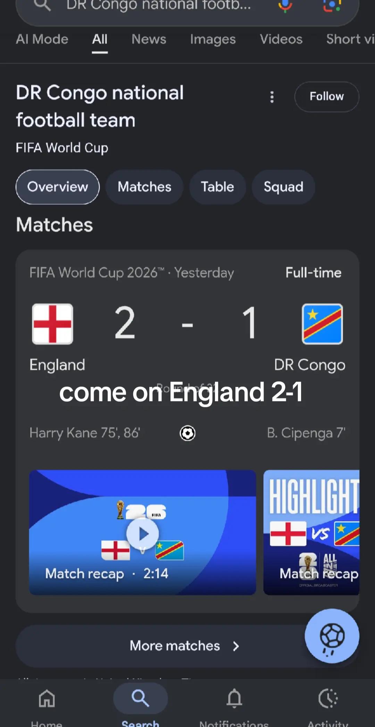Tap the goal ball icon between scorers
Viewport: 375px width, 727px height.
(187, 433)
